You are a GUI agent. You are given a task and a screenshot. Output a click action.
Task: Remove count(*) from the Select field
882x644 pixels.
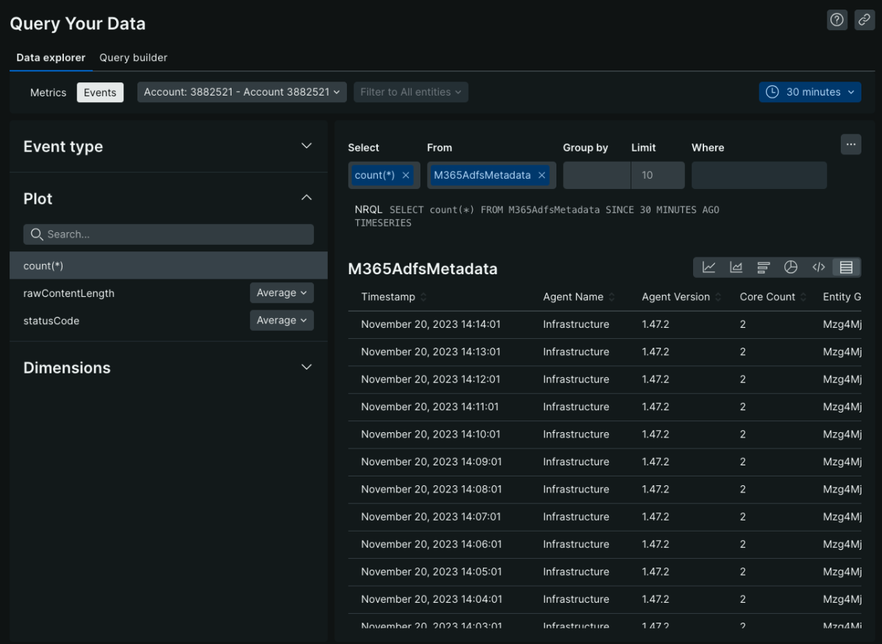pyautogui.click(x=406, y=176)
